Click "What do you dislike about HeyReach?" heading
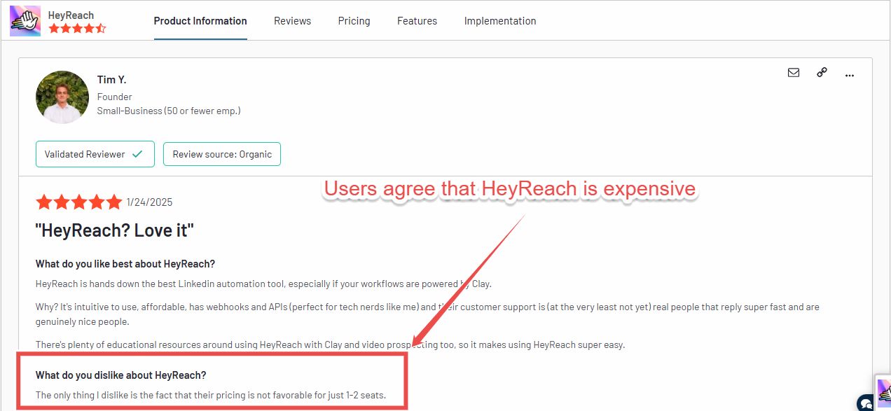Screen dimensions: 891x411 point(121,375)
